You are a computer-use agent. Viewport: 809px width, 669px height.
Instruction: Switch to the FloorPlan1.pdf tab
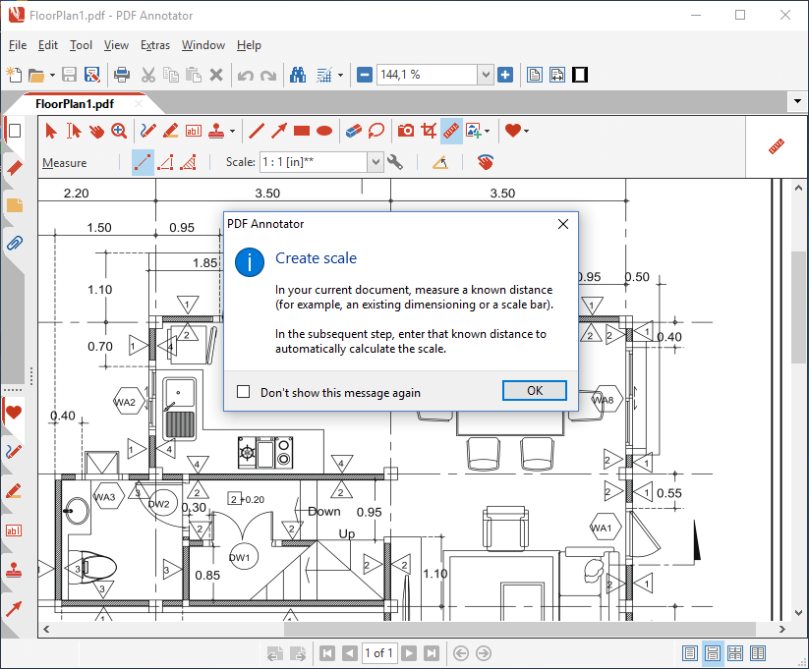[x=75, y=104]
